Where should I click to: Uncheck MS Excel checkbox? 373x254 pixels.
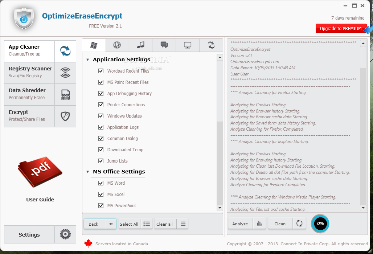pyautogui.click(x=101, y=194)
